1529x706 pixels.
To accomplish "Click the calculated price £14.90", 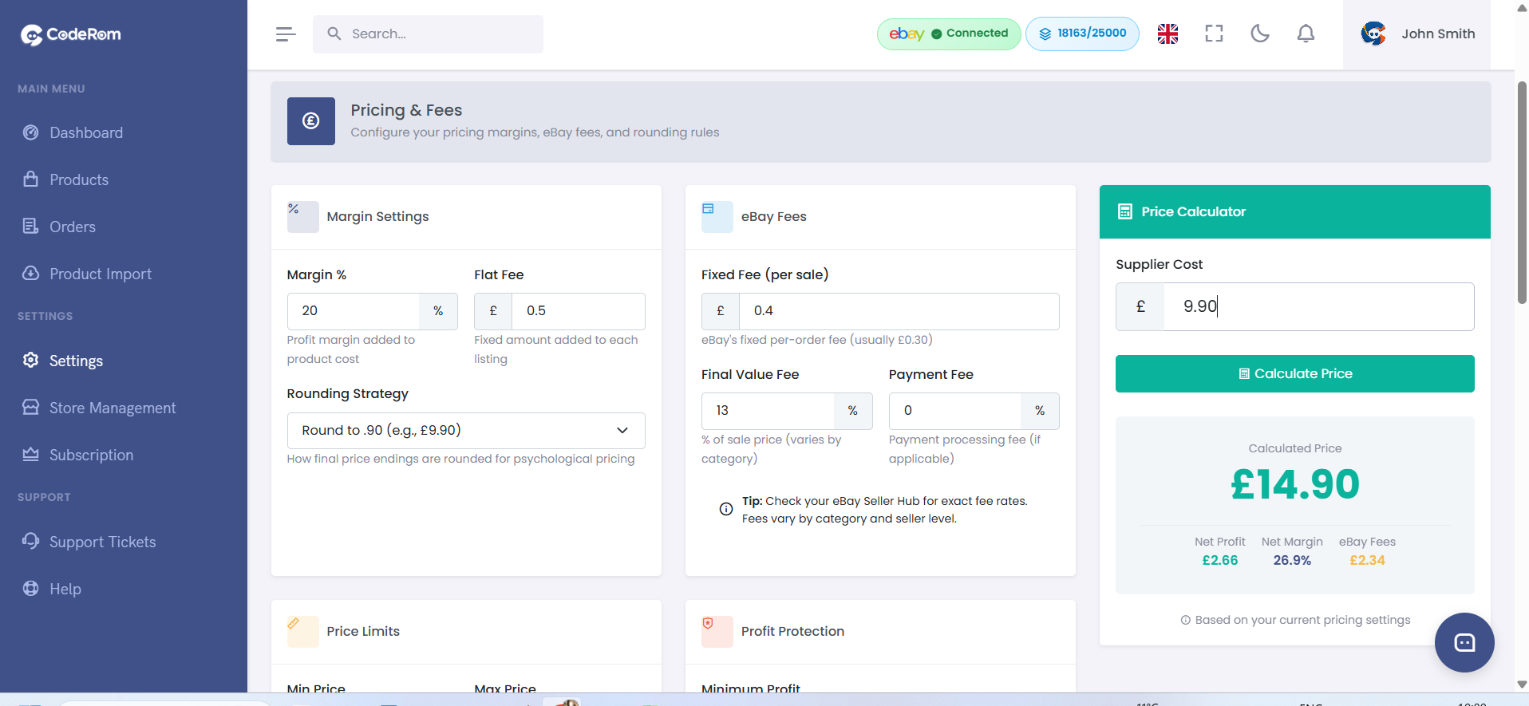I will [1294, 484].
